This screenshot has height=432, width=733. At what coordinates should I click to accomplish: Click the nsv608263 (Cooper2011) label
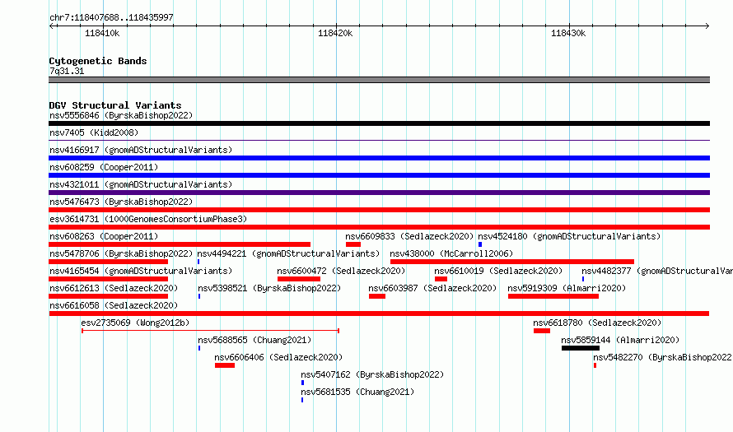point(104,236)
